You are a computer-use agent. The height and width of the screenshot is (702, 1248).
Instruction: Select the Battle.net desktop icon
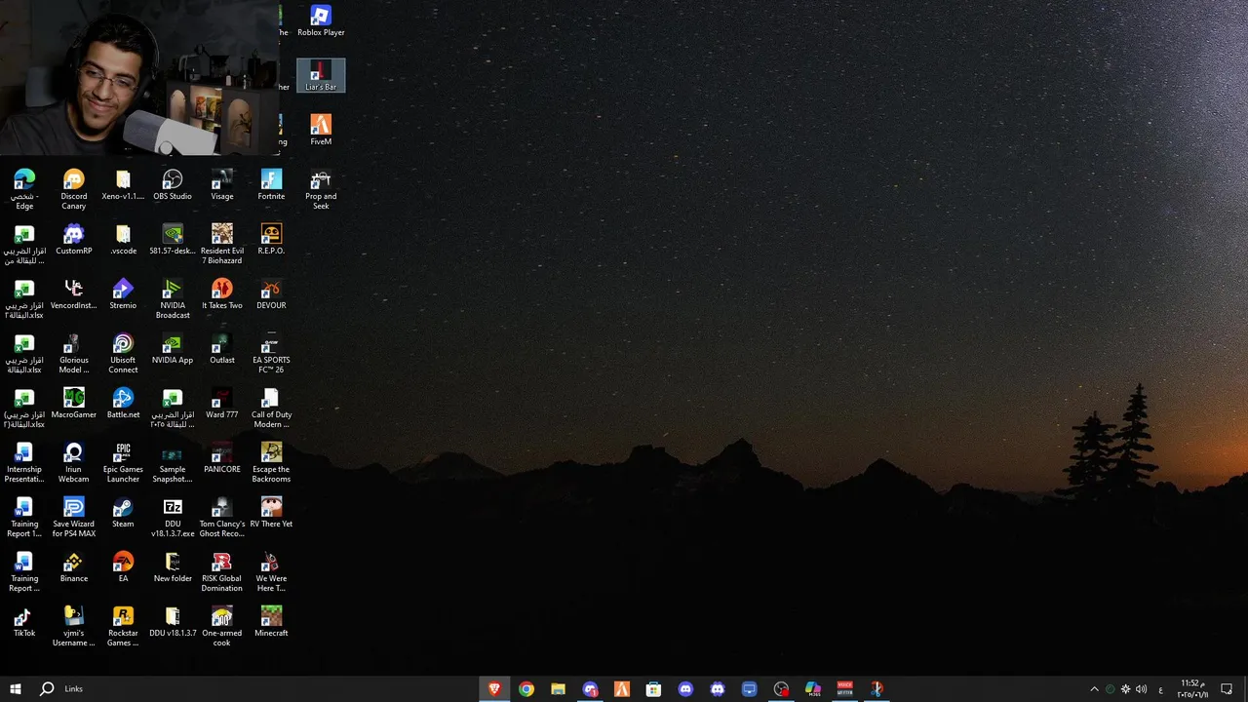pos(123,404)
